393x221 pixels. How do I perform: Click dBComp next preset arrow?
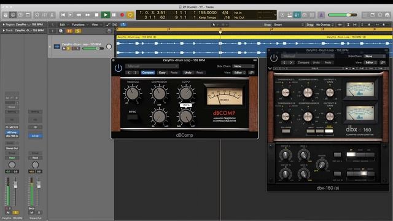[x=135, y=72]
